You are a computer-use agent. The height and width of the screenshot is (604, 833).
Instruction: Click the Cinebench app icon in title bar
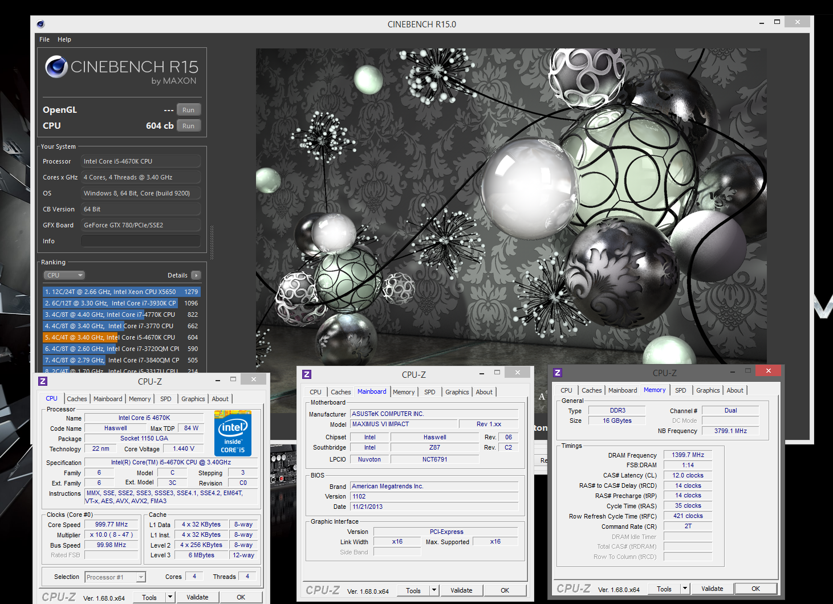pyautogui.click(x=40, y=24)
